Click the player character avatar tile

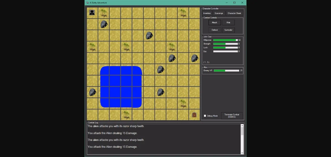tap(92, 12)
